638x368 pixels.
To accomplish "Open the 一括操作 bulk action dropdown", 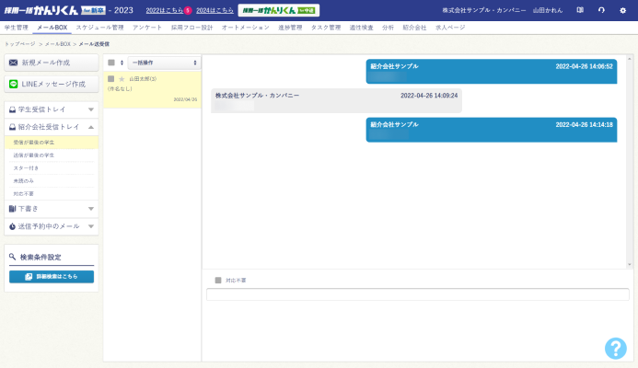I will pos(164,63).
